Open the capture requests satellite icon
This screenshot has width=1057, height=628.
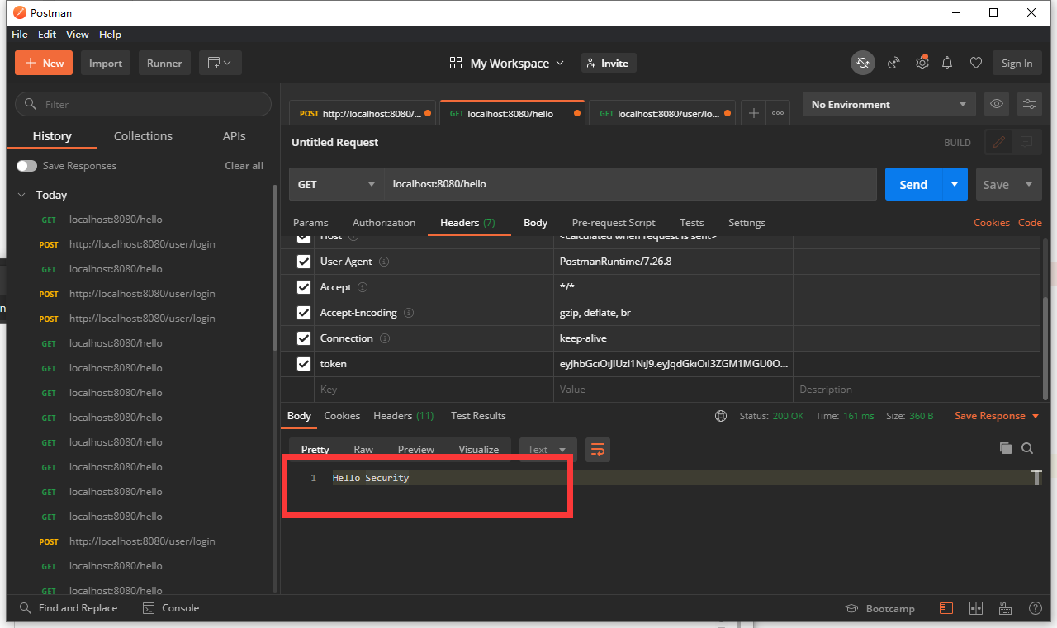(x=893, y=63)
